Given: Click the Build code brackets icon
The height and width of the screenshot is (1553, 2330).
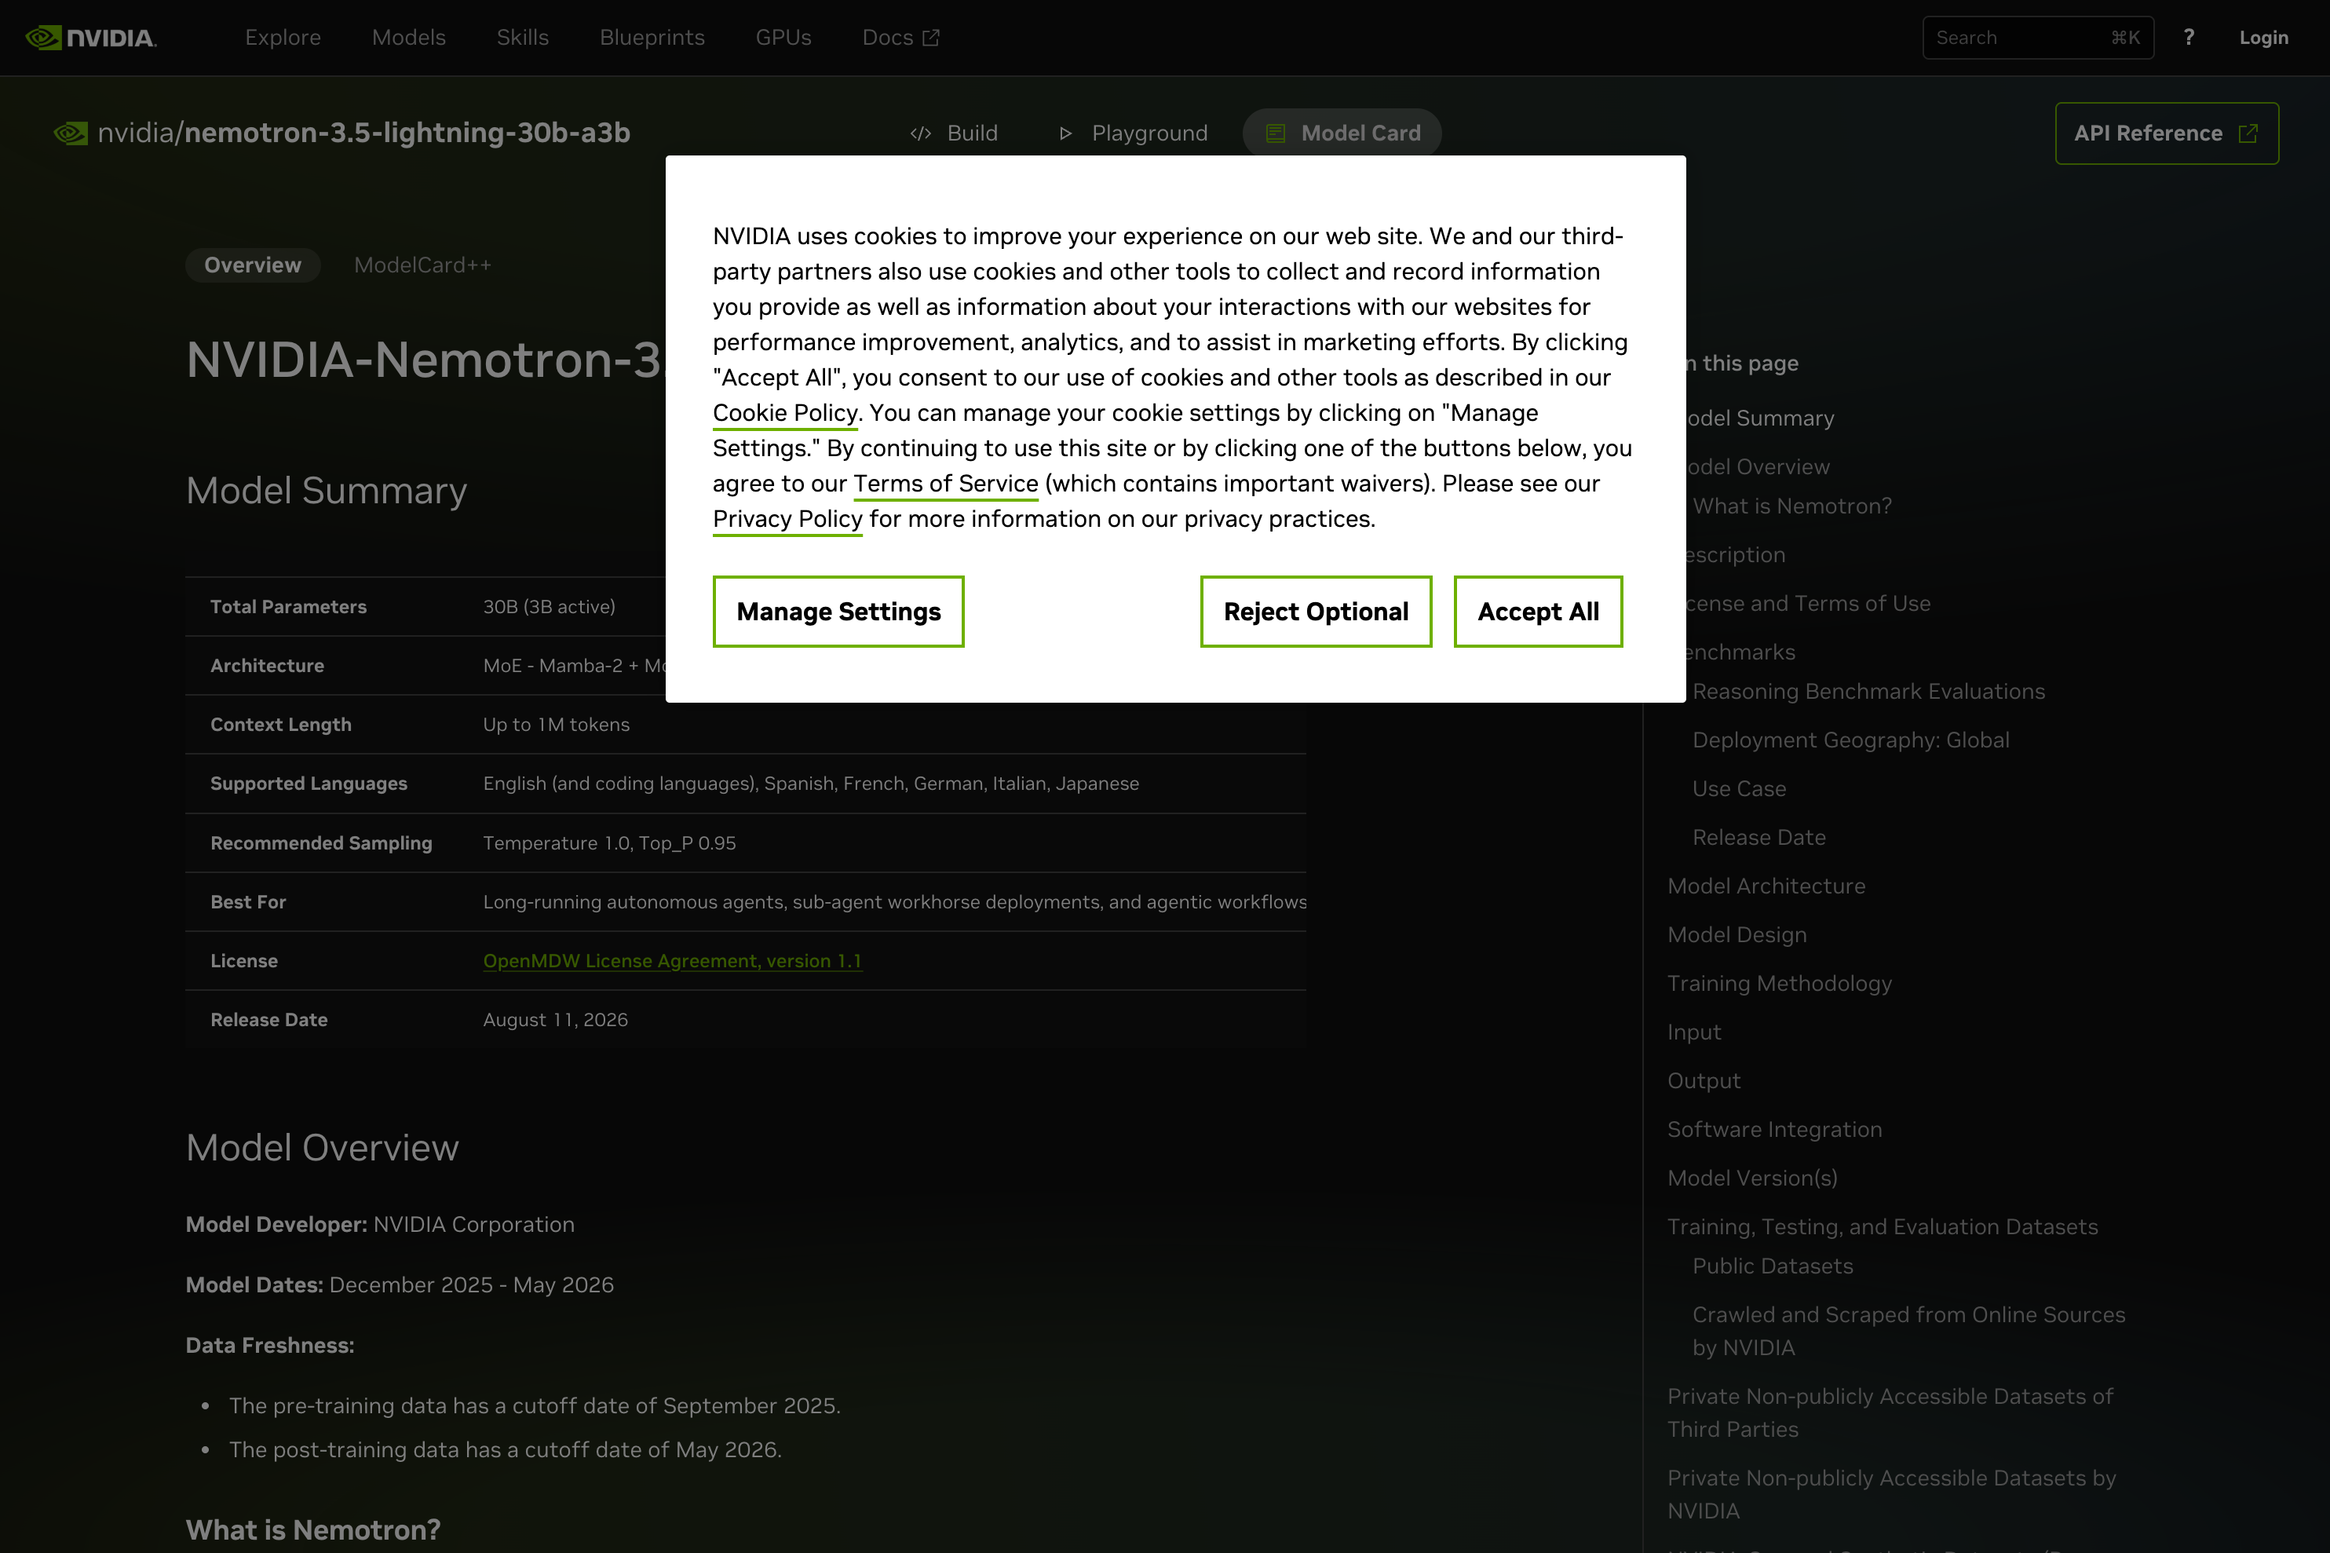Looking at the screenshot, I should point(921,133).
